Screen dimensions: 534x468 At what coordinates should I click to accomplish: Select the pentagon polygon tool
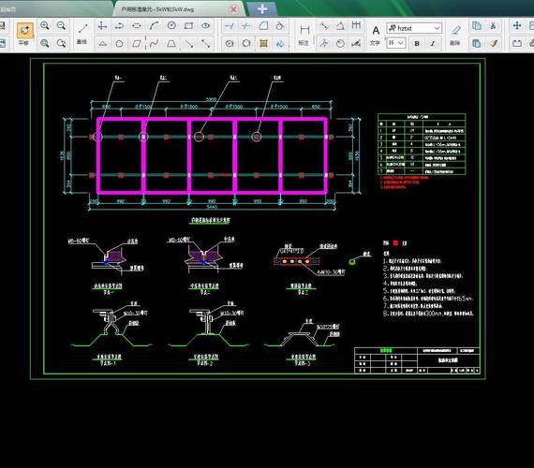[119, 44]
